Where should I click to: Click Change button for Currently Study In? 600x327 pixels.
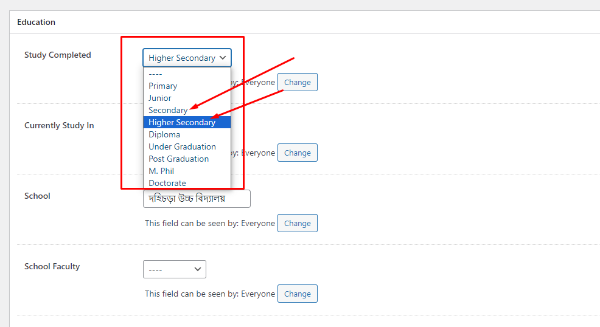click(297, 153)
